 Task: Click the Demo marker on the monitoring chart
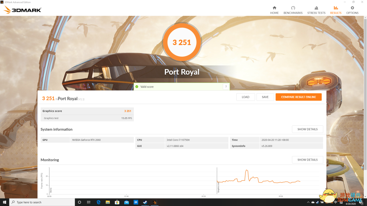(x=51, y=190)
